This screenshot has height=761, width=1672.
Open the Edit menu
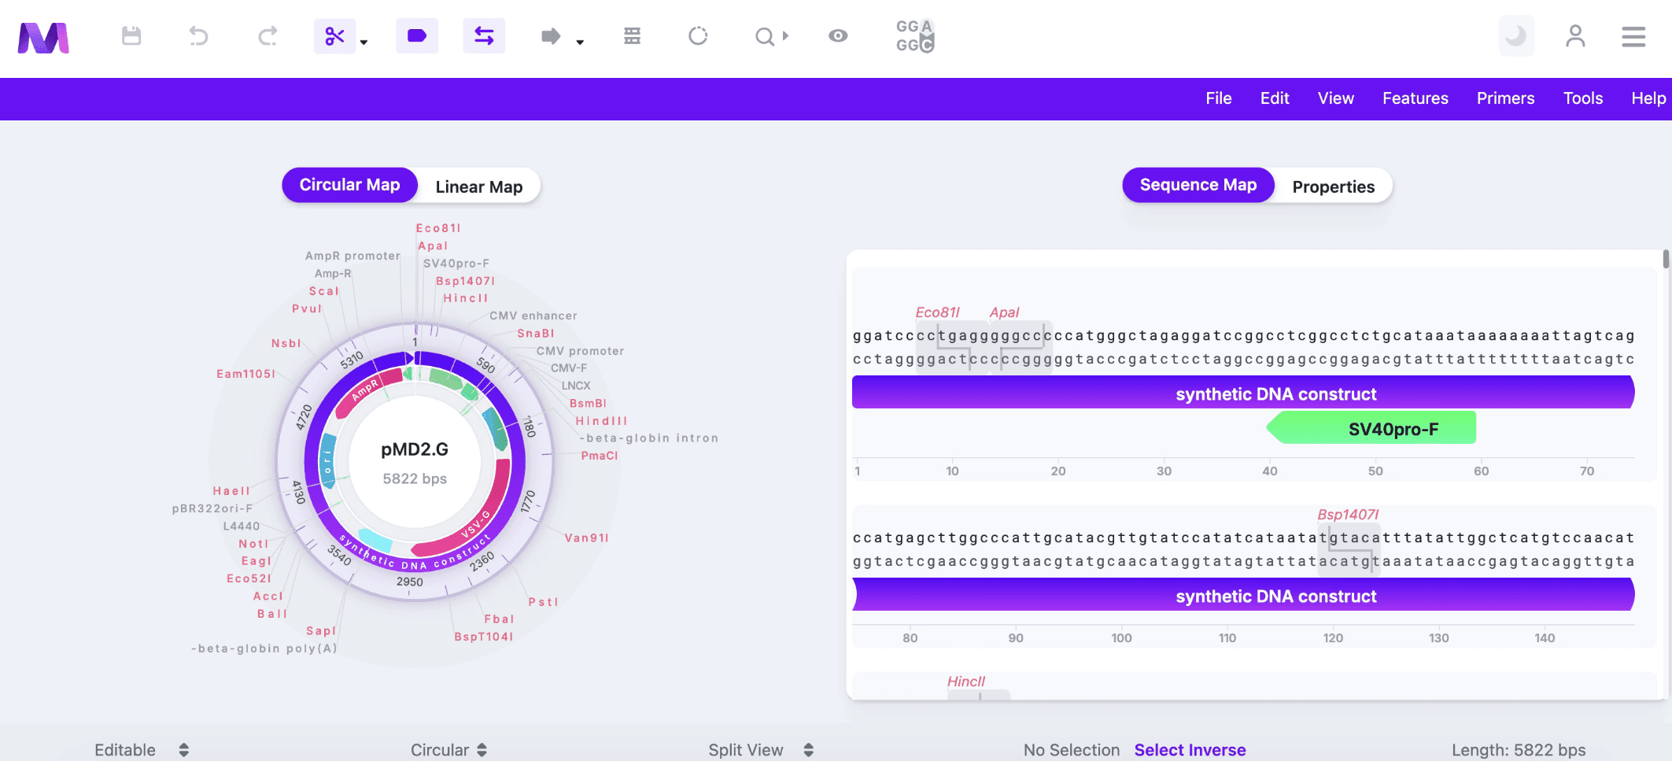(x=1275, y=98)
